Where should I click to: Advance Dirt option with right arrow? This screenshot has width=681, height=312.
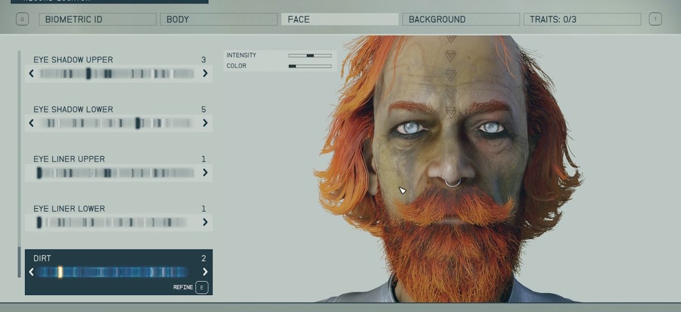click(x=205, y=272)
